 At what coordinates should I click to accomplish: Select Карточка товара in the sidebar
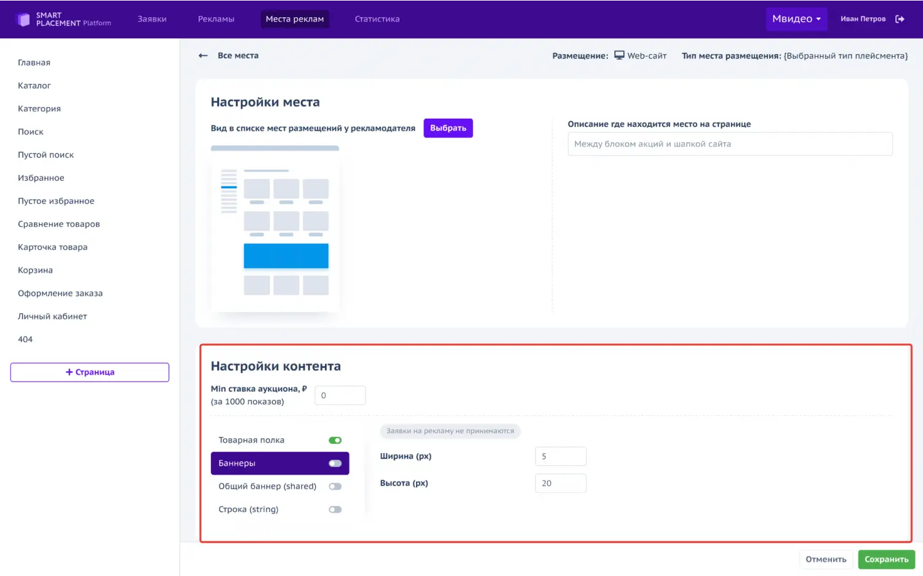[x=53, y=247]
